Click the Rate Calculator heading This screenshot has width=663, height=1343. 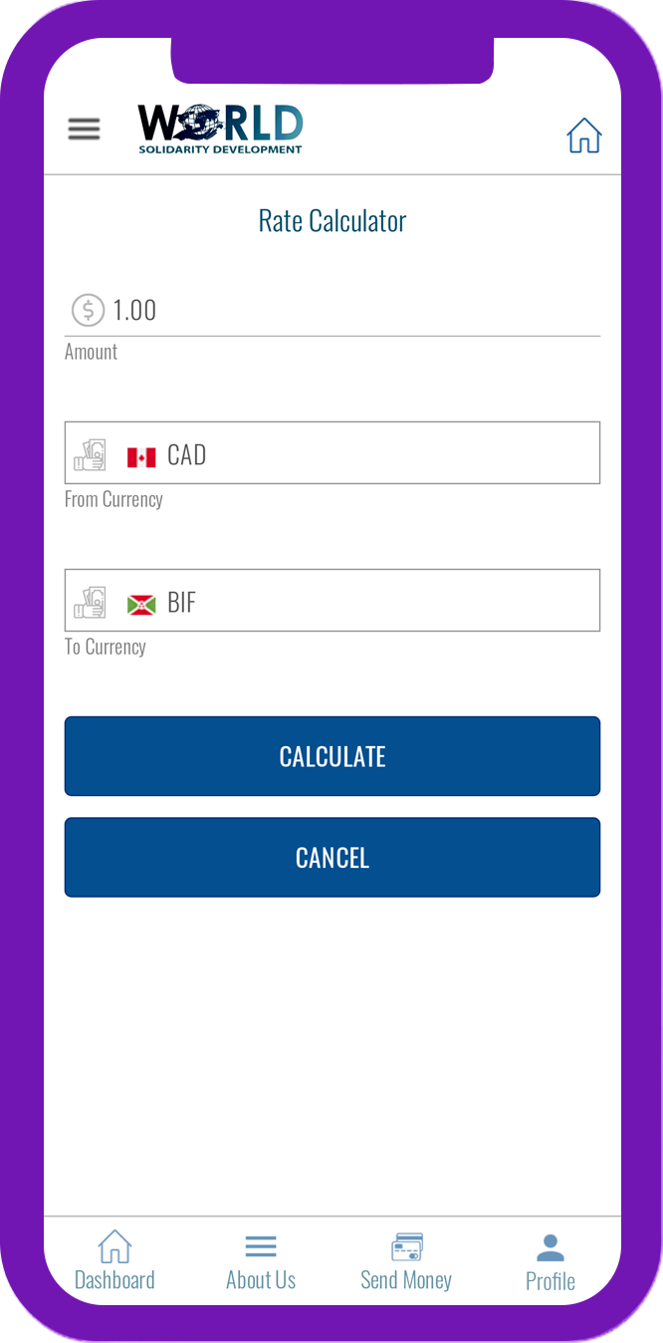(x=332, y=221)
